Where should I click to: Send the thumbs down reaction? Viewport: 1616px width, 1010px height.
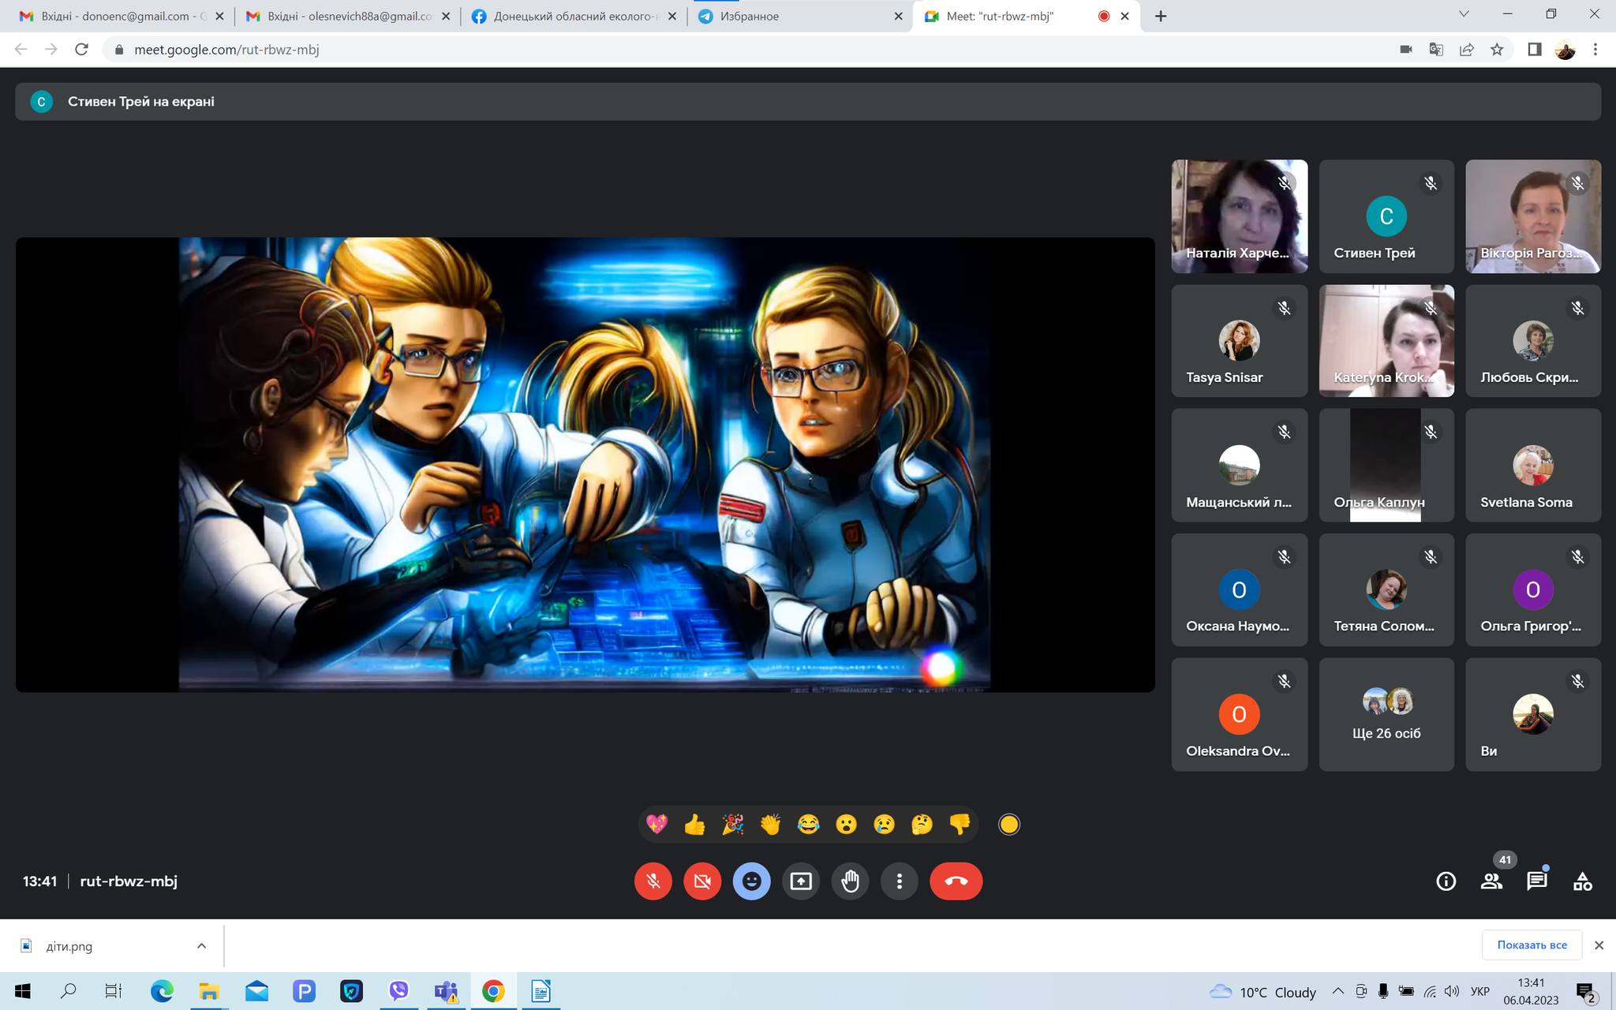(x=959, y=825)
